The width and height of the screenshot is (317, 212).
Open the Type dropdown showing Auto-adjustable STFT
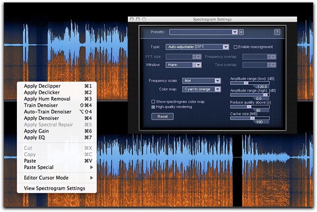197,47
